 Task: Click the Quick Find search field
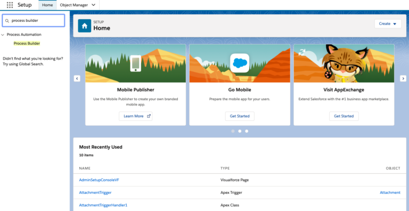34,21
